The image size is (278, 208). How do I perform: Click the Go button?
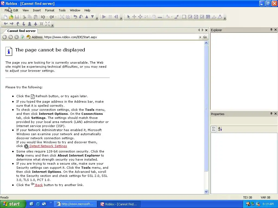tap(205, 37)
